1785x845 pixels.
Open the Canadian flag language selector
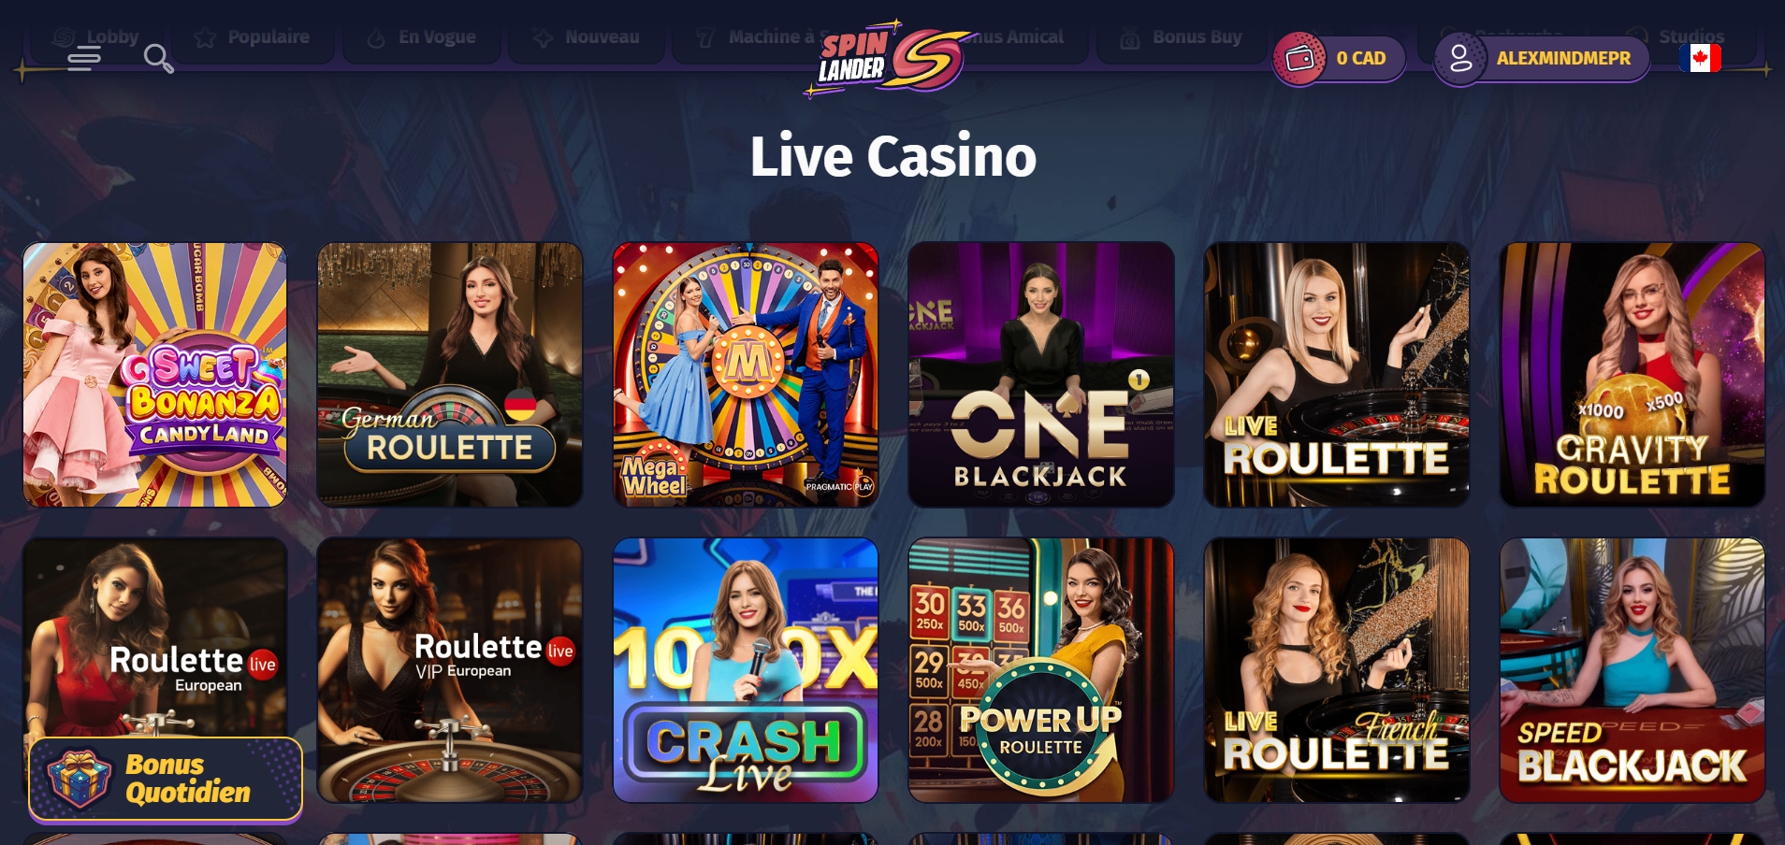pyautogui.click(x=1701, y=58)
